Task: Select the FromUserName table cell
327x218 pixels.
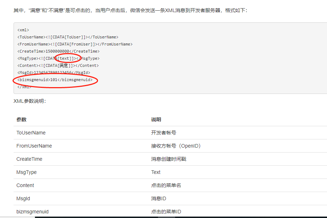Action: pos(34,146)
